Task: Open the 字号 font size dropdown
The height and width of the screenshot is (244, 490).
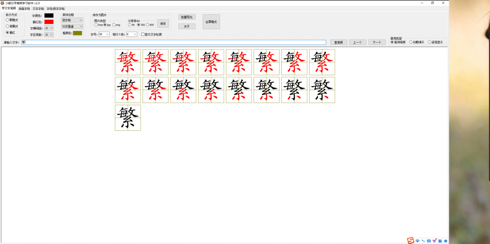Action: pyautogui.click(x=104, y=35)
